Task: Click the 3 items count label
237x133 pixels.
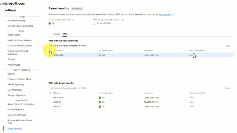Action: (227, 88)
